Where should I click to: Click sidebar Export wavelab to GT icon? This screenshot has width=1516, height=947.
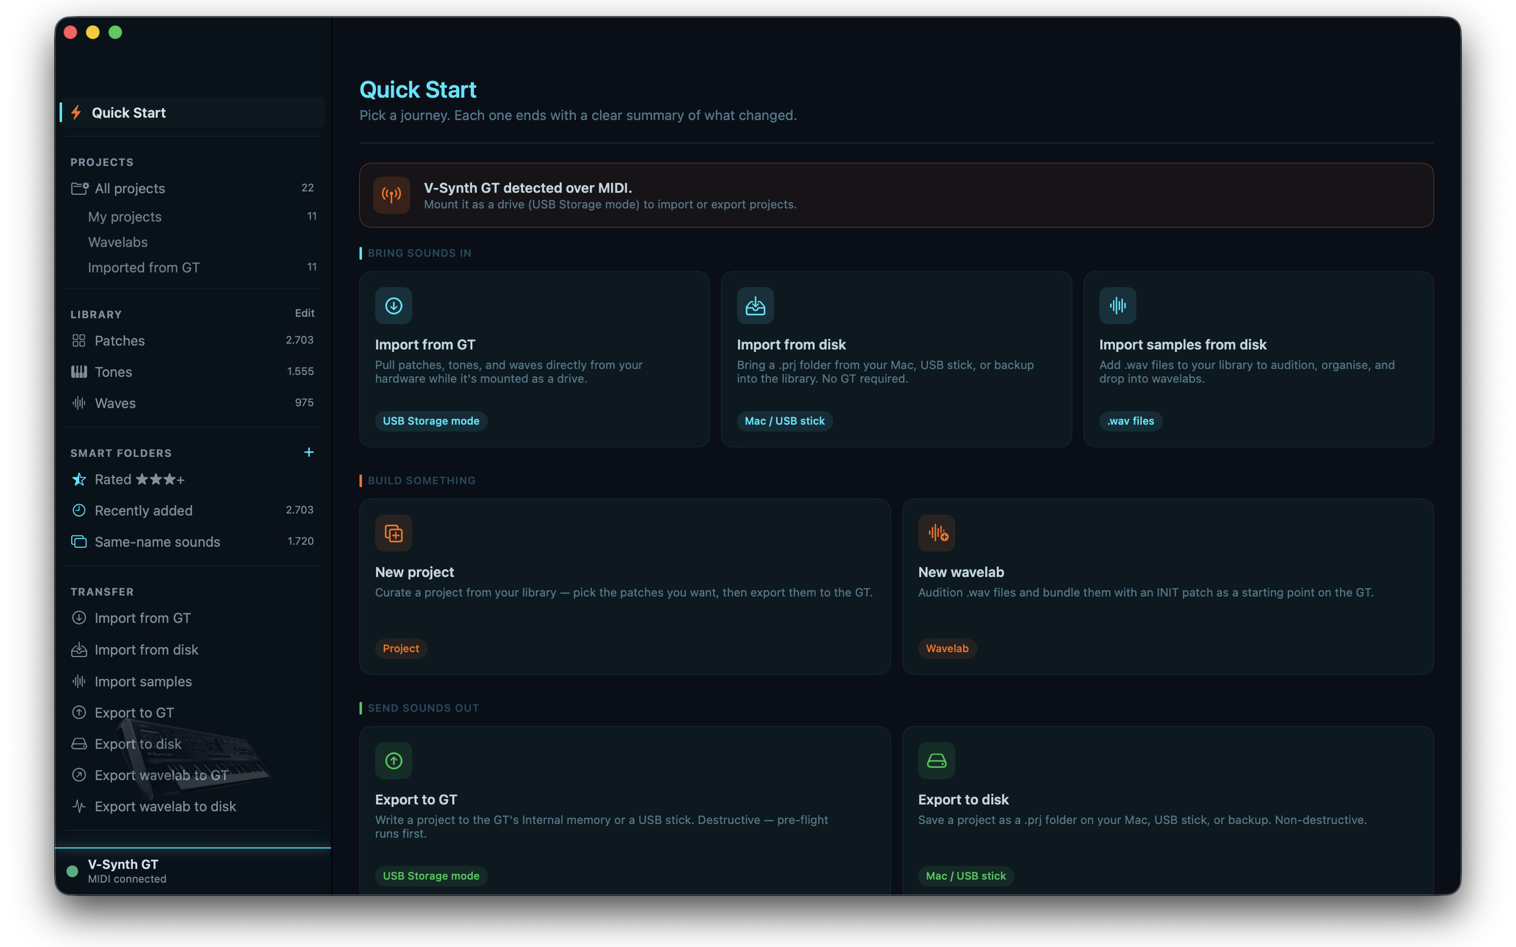pos(79,775)
